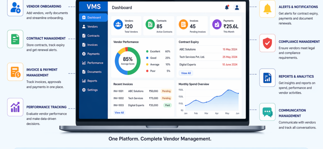Click the Vendor Onboarding feature icon
Screen dimensions: 323x149
point(15,8)
